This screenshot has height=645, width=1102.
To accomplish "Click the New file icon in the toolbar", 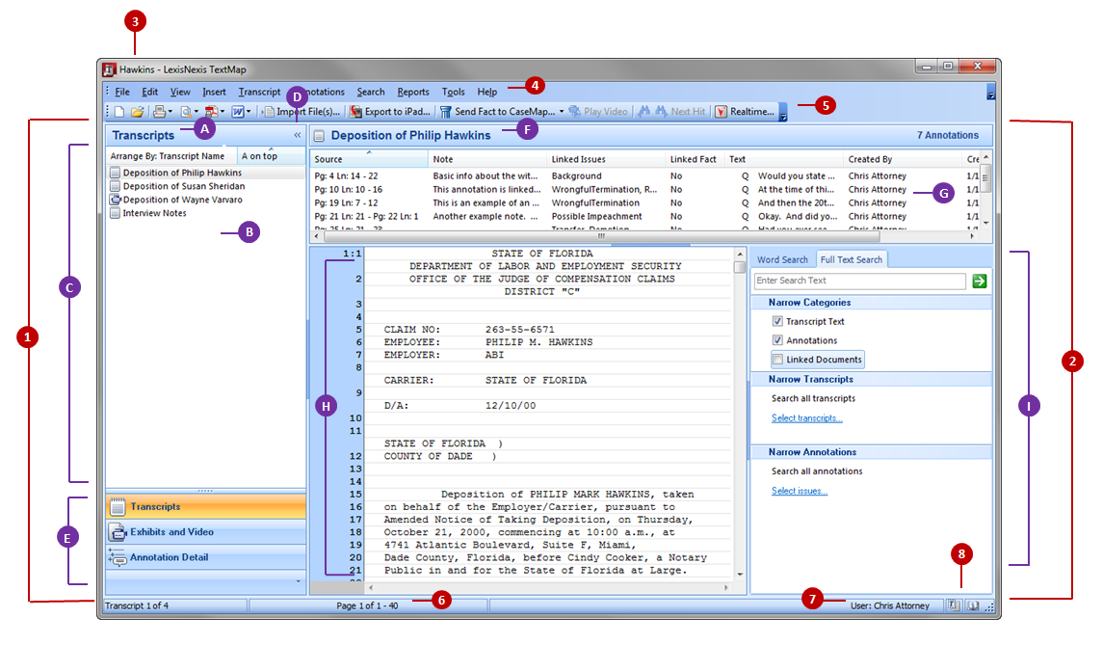I will (119, 112).
